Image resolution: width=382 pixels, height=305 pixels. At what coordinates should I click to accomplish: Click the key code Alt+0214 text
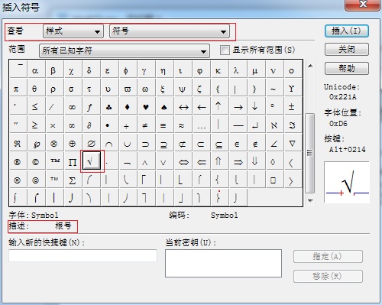347,150
